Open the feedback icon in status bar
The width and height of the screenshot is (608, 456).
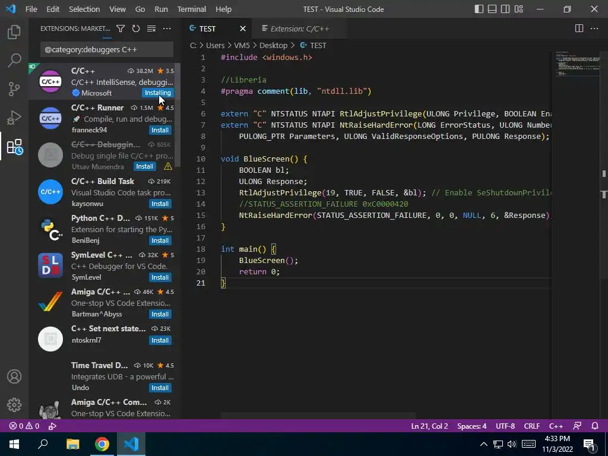pyautogui.click(x=577, y=426)
